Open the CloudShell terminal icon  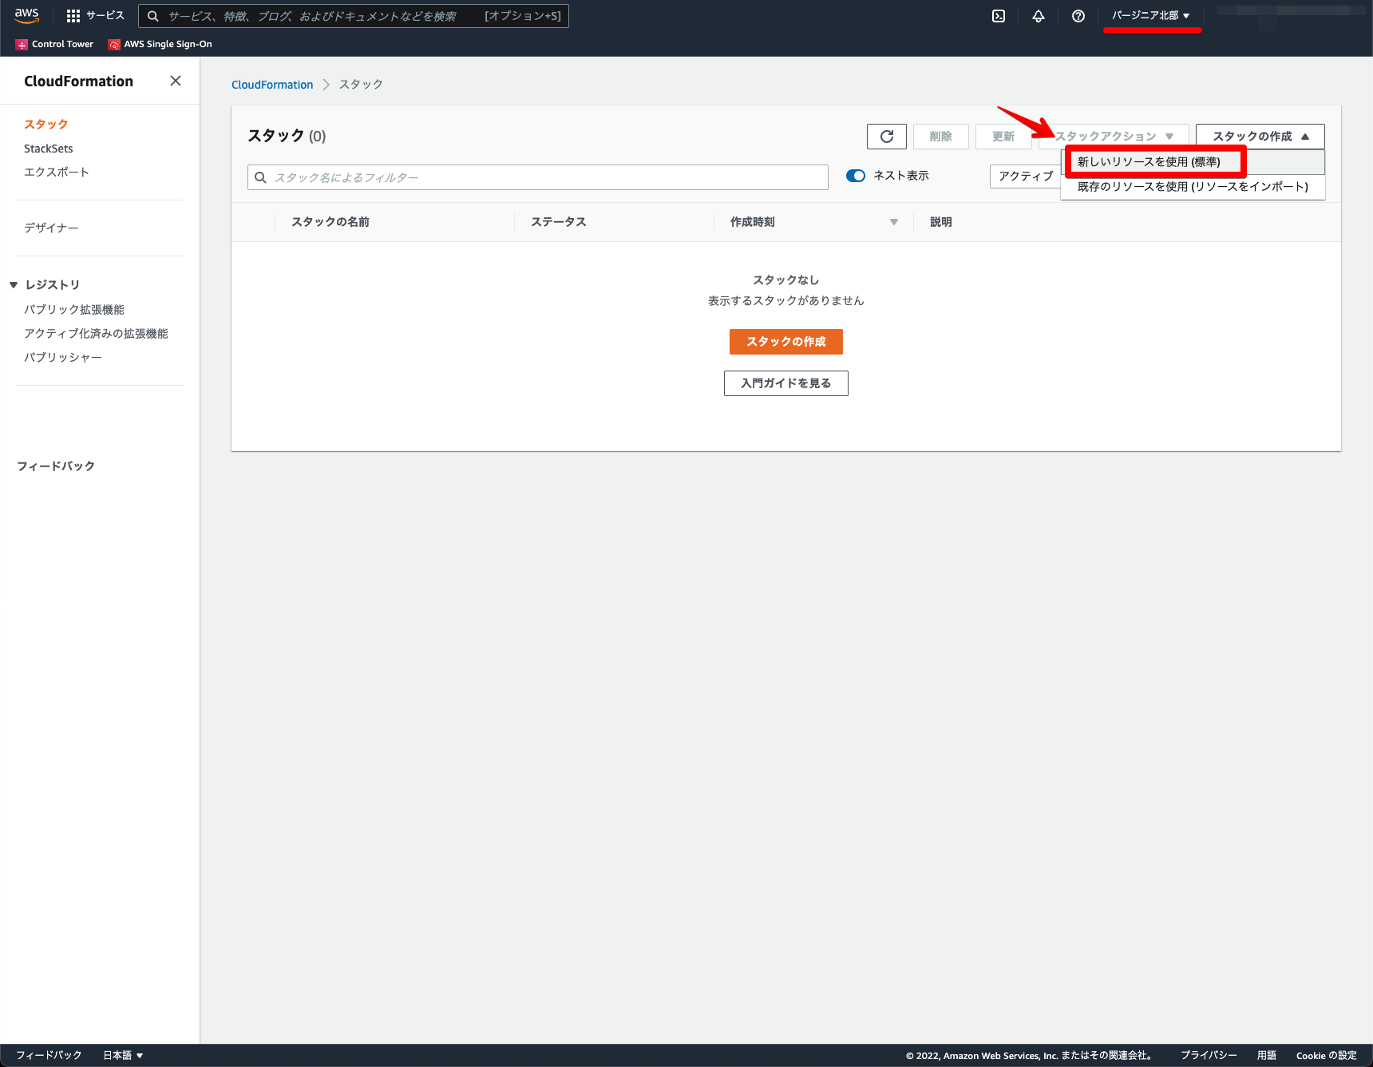(999, 16)
